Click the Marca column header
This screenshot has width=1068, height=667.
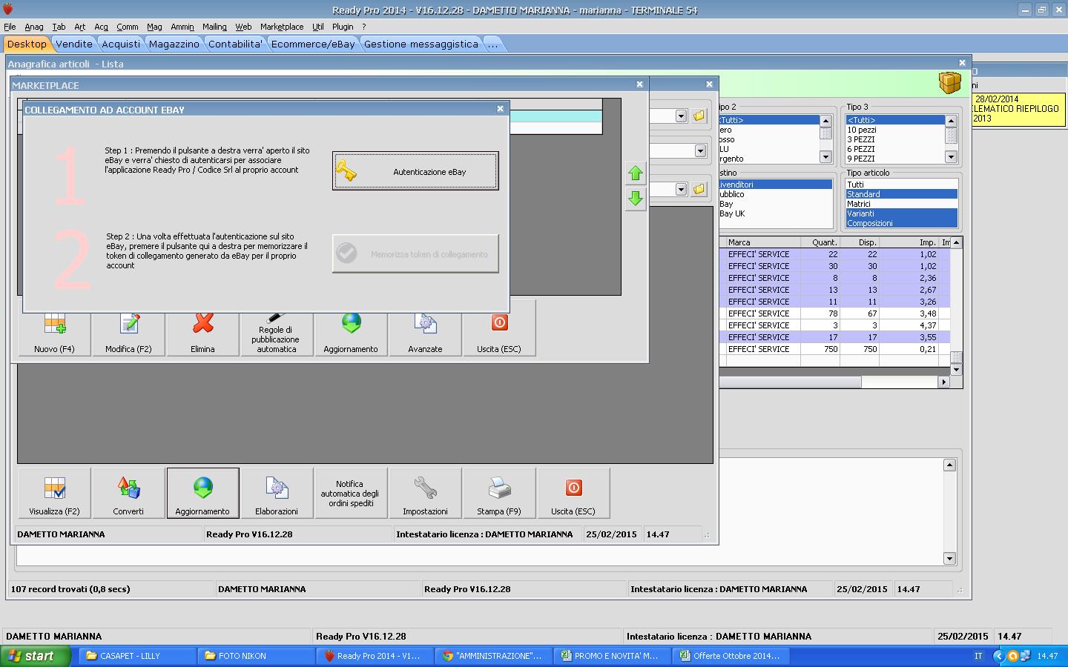(x=763, y=242)
